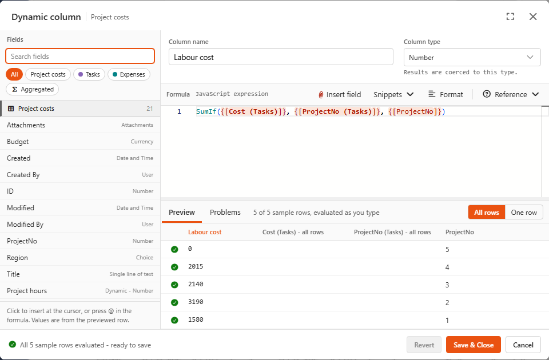Click Save & Close
Viewport: 549px width, 360px height.
coord(474,345)
